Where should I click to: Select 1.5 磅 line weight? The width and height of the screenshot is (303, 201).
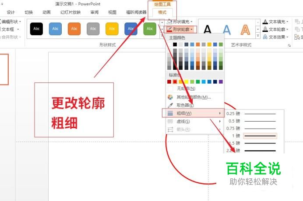(x=254, y=143)
